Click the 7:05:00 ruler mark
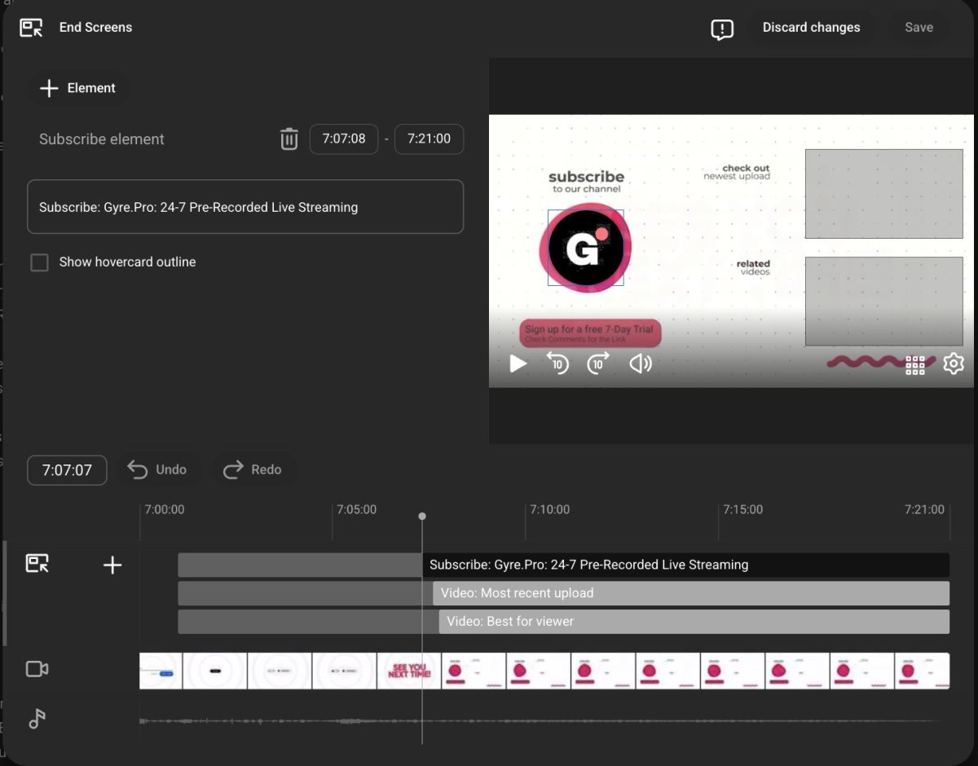Image resolution: width=978 pixels, height=766 pixels. pos(357,509)
